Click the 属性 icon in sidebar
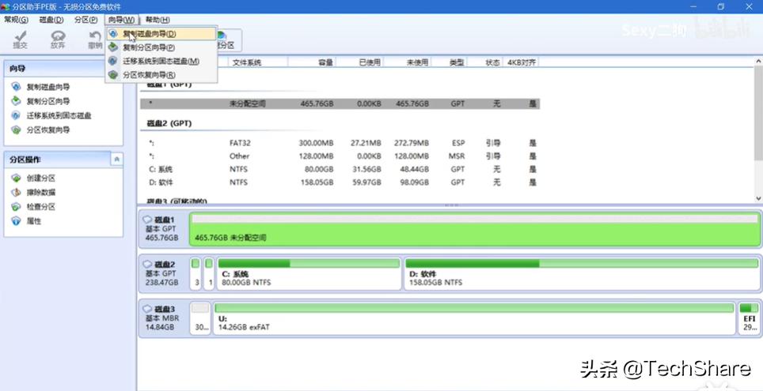 [17, 221]
